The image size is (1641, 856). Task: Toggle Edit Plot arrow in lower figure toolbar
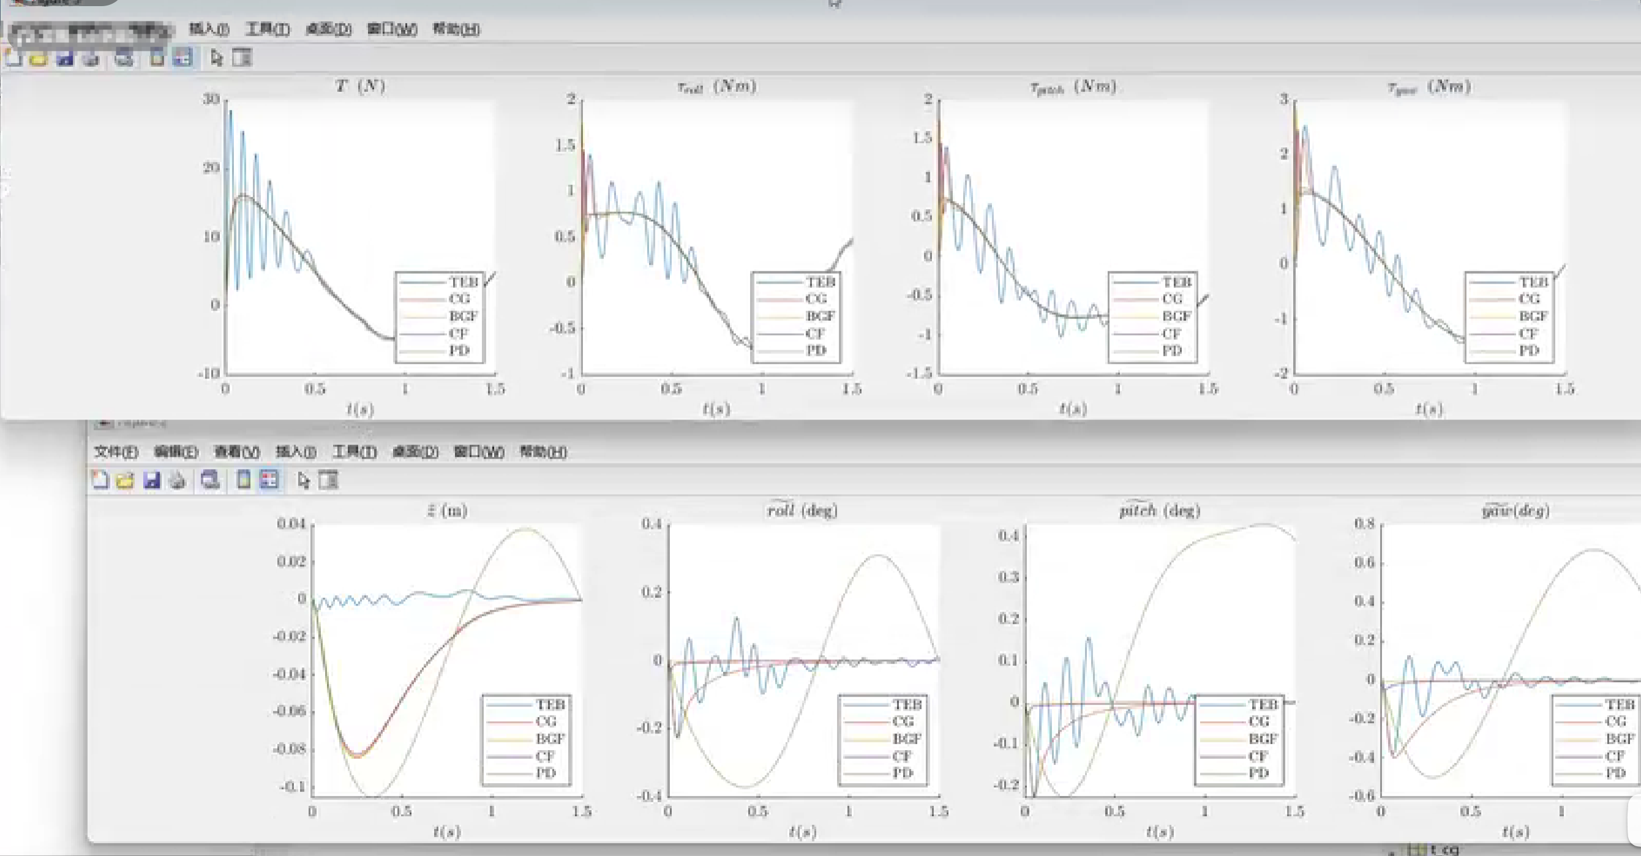[303, 479]
